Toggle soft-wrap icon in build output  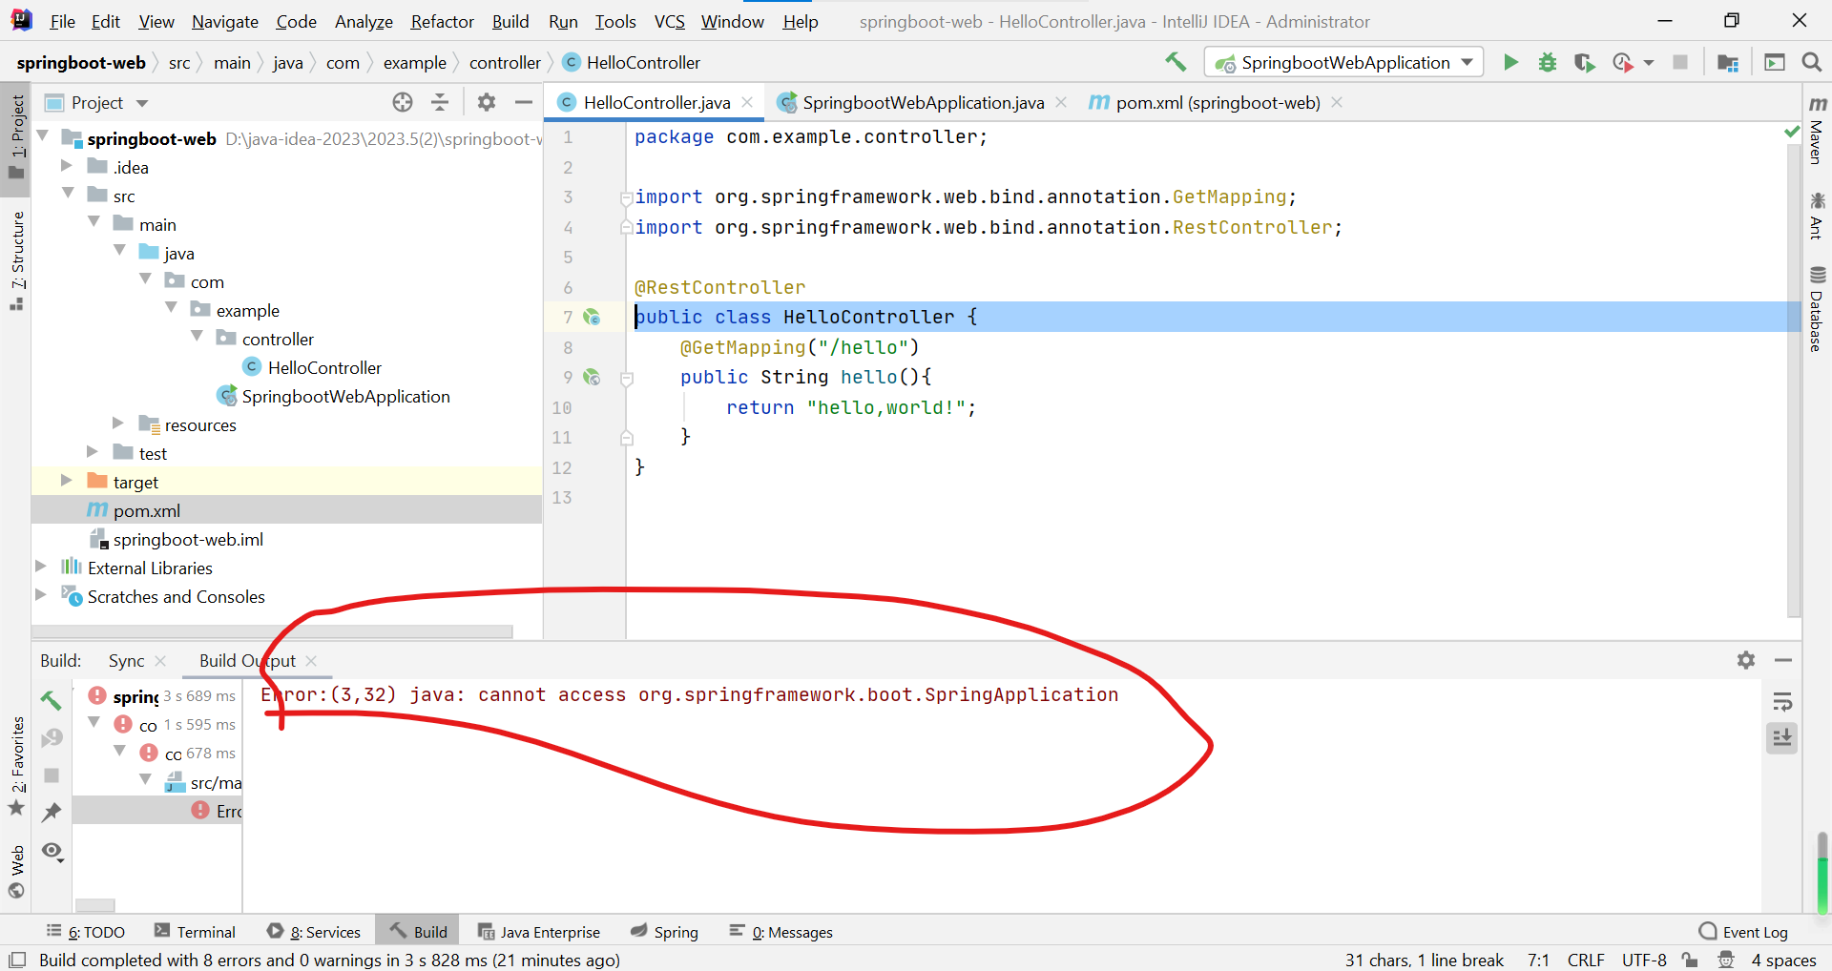point(1781,702)
